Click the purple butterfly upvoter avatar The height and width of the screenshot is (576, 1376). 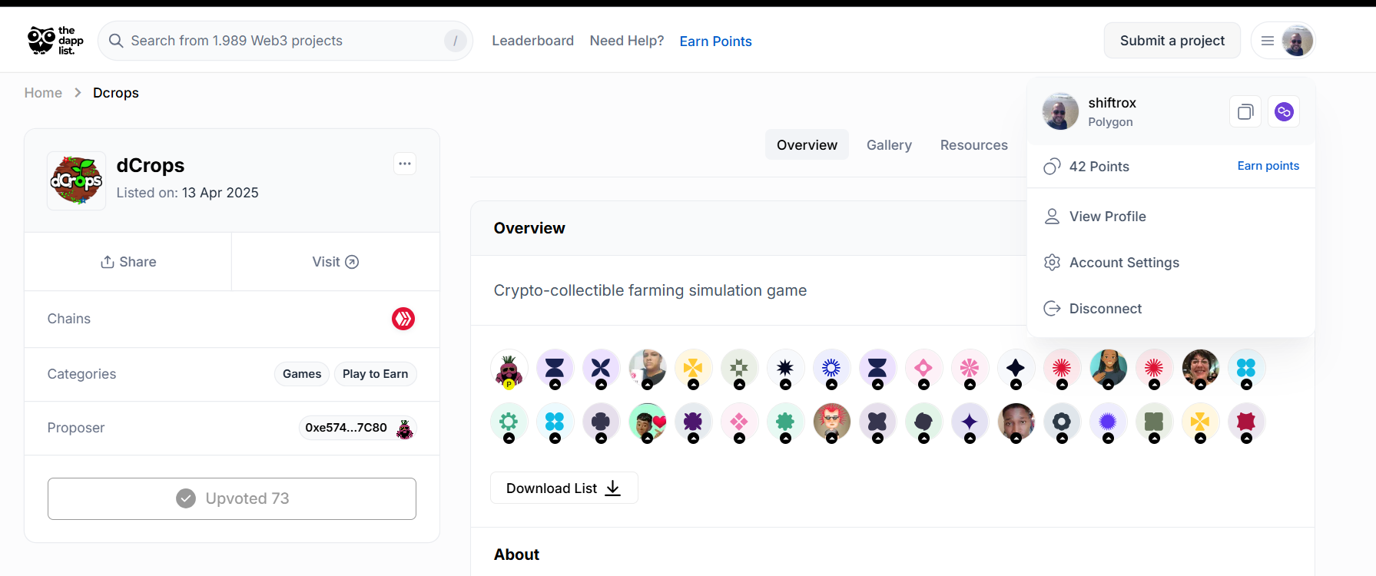click(x=601, y=369)
